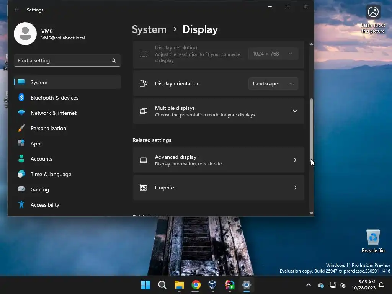Click the OneDrive cloud tray icon
392x294 pixels.
click(321, 285)
